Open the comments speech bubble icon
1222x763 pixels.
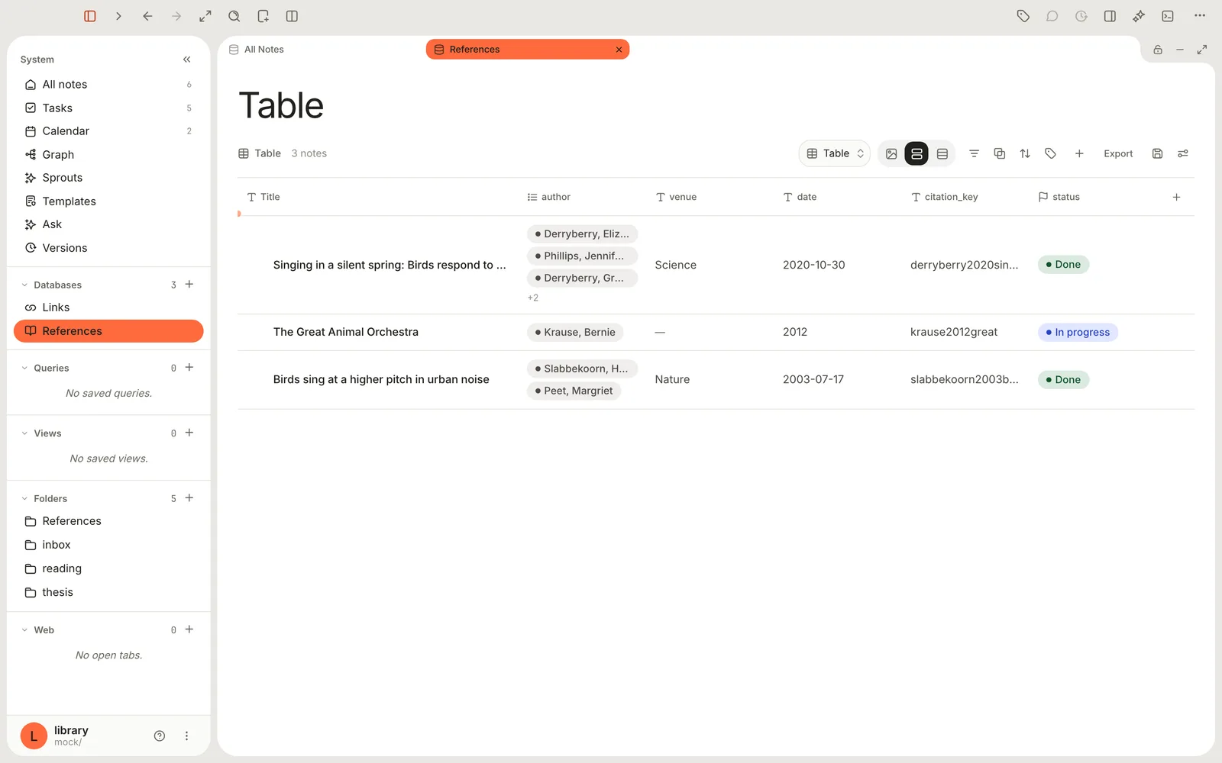click(1052, 16)
